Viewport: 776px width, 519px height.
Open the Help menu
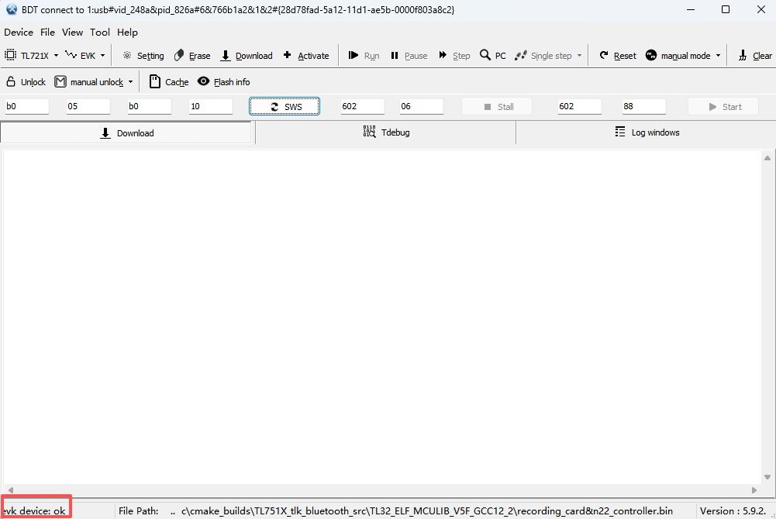pos(127,32)
